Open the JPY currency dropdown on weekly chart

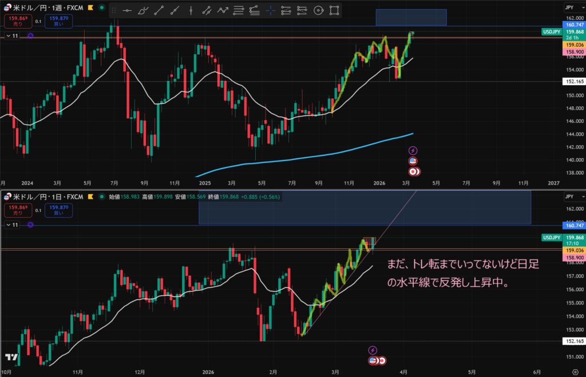coord(569,9)
